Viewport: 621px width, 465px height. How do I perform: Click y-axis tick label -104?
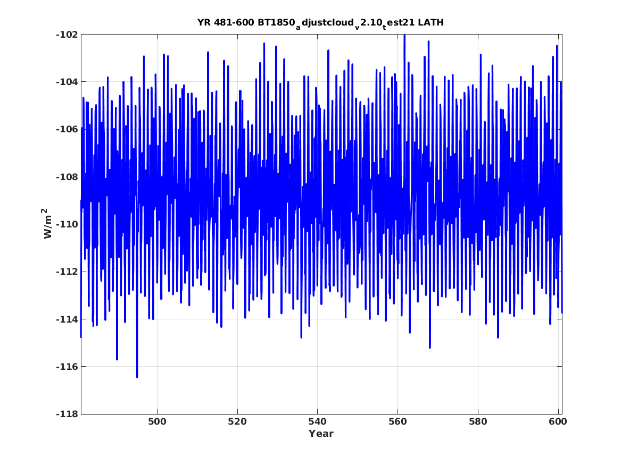click(x=67, y=82)
